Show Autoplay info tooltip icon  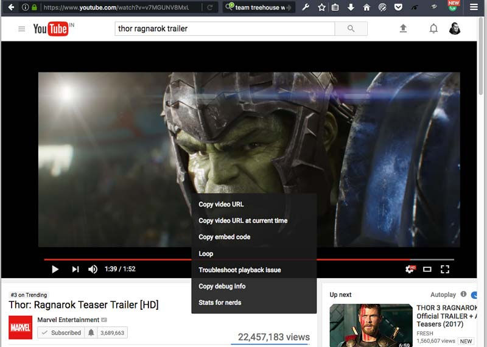coord(463,294)
